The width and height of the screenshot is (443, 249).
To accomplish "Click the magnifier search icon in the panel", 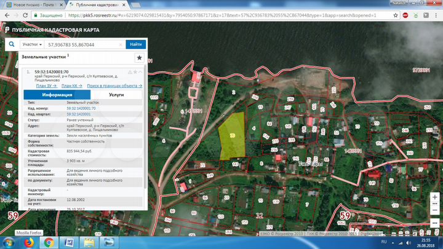I will coord(12,44).
